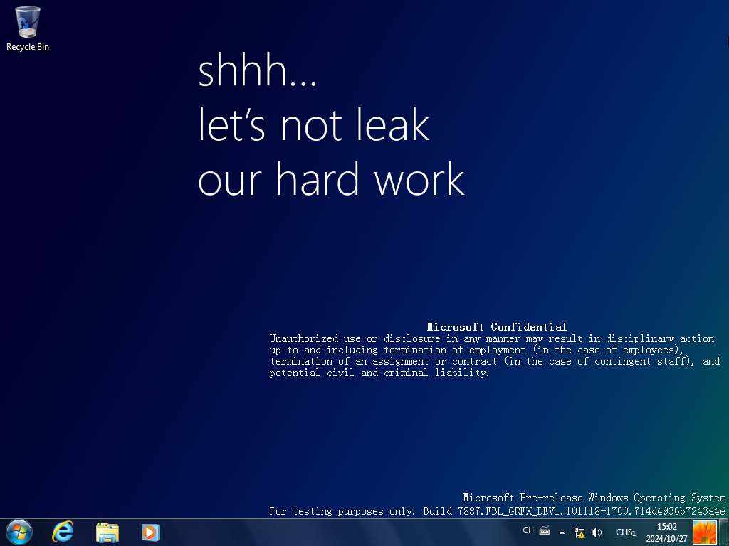Open the volume speaker icon
Image resolution: width=729 pixels, height=546 pixels.
(x=597, y=532)
